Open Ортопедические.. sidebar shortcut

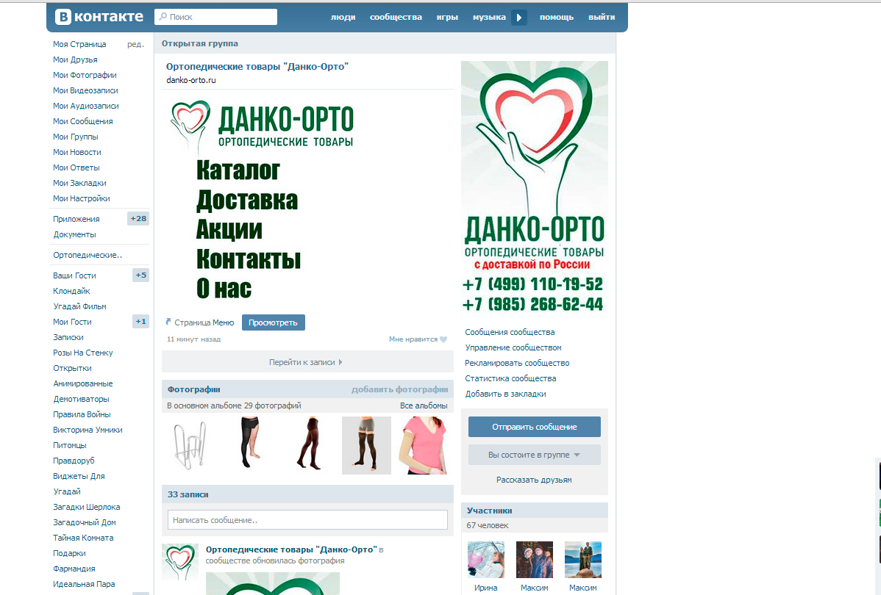[88, 255]
